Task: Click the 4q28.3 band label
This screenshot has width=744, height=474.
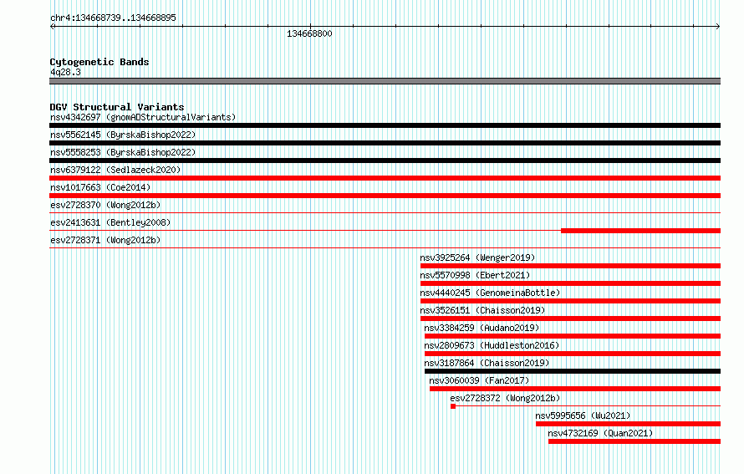Action: click(65, 72)
